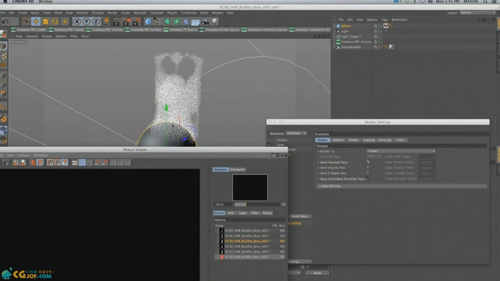This screenshot has height=281, width=500.
Task: Toggle visibility checkmark for Krakatoa PRT Volume
Action: coord(381,42)
